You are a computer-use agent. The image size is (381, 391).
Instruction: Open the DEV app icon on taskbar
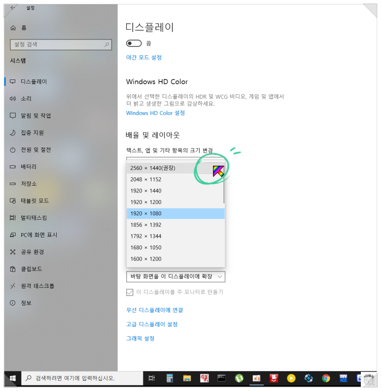(x=344, y=378)
